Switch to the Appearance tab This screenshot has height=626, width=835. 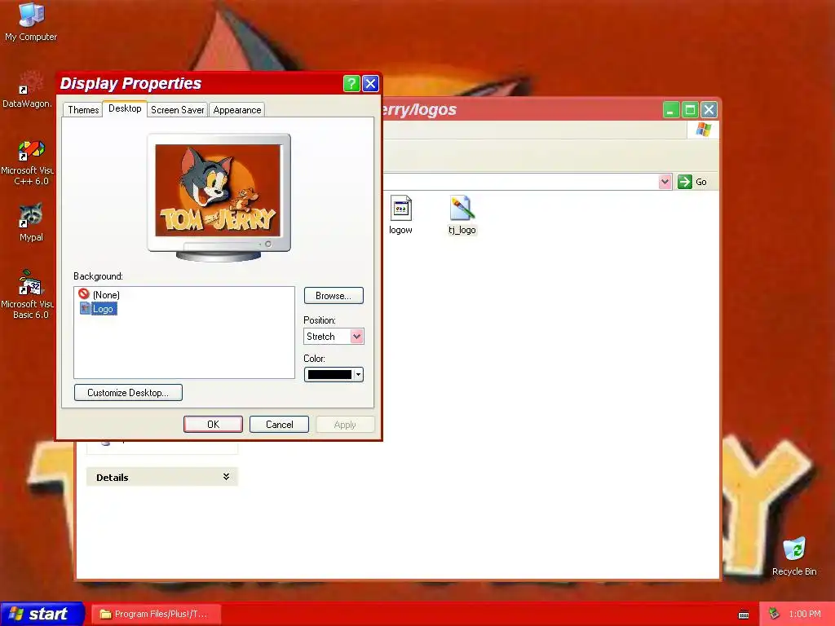237,110
